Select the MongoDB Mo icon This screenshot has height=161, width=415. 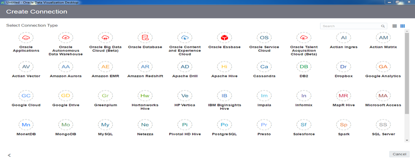point(65,124)
